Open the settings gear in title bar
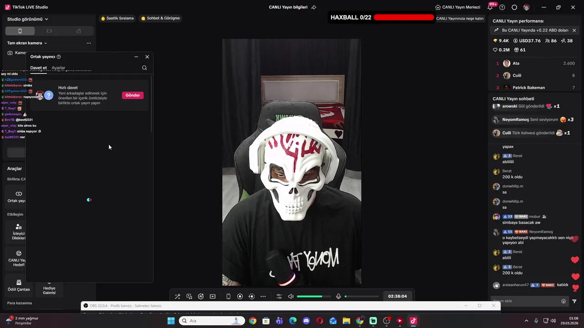584x328 pixels. [x=514, y=7]
